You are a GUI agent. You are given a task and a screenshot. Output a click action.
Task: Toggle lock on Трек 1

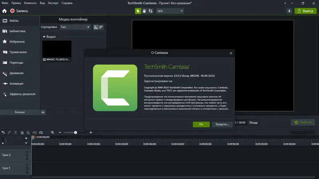point(27,172)
